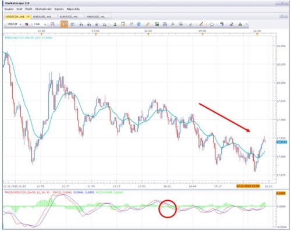Image resolution: width=291 pixels, height=231 pixels.
Task: Select the orange line drawing tool
Action: 201,24
